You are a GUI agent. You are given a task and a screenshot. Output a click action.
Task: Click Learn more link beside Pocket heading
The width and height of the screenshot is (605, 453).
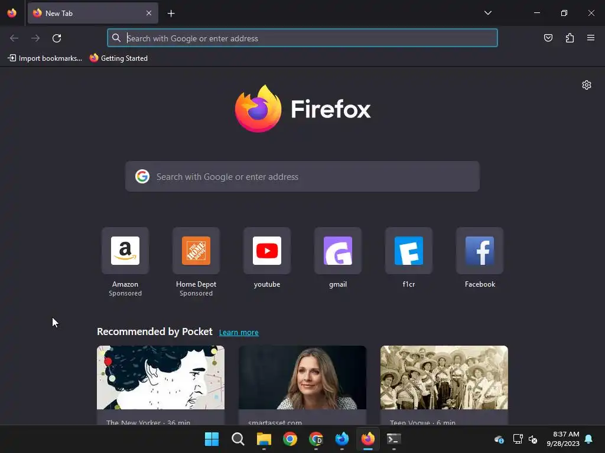pos(239,333)
